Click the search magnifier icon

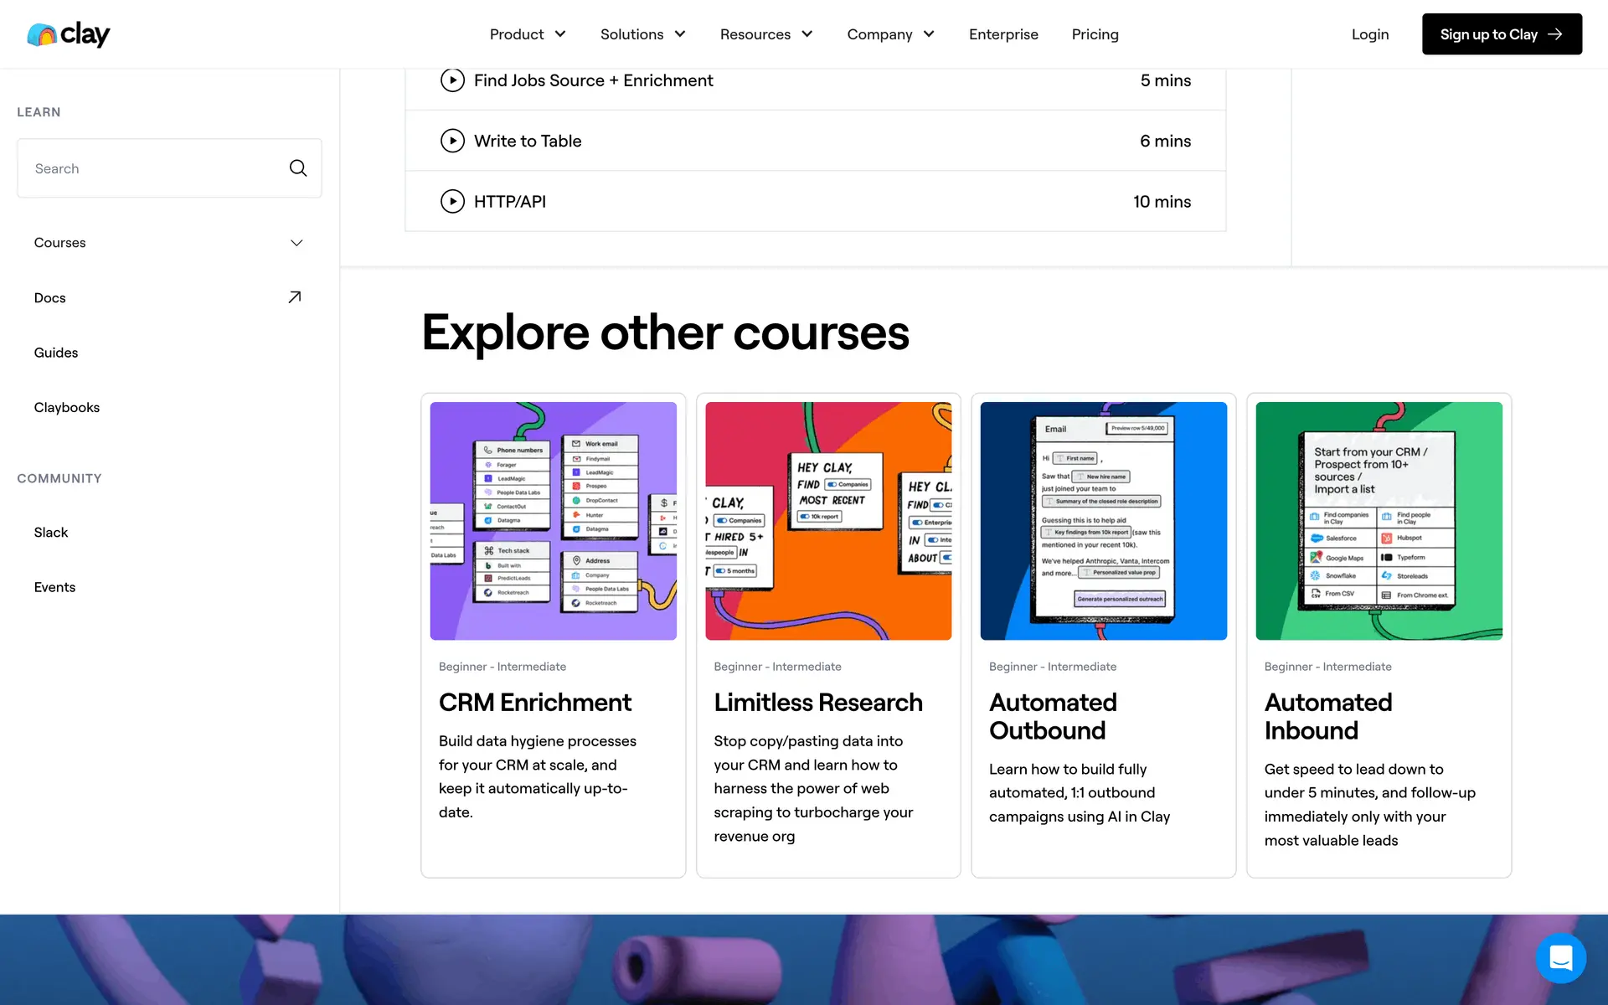pyautogui.click(x=297, y=168)
